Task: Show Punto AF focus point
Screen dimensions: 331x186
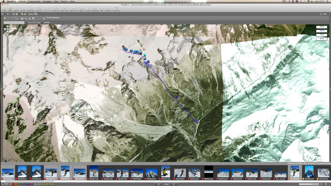Action: pos(39,9)
